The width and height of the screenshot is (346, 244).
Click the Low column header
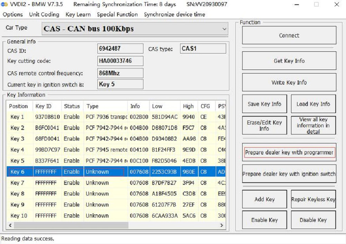165,106
